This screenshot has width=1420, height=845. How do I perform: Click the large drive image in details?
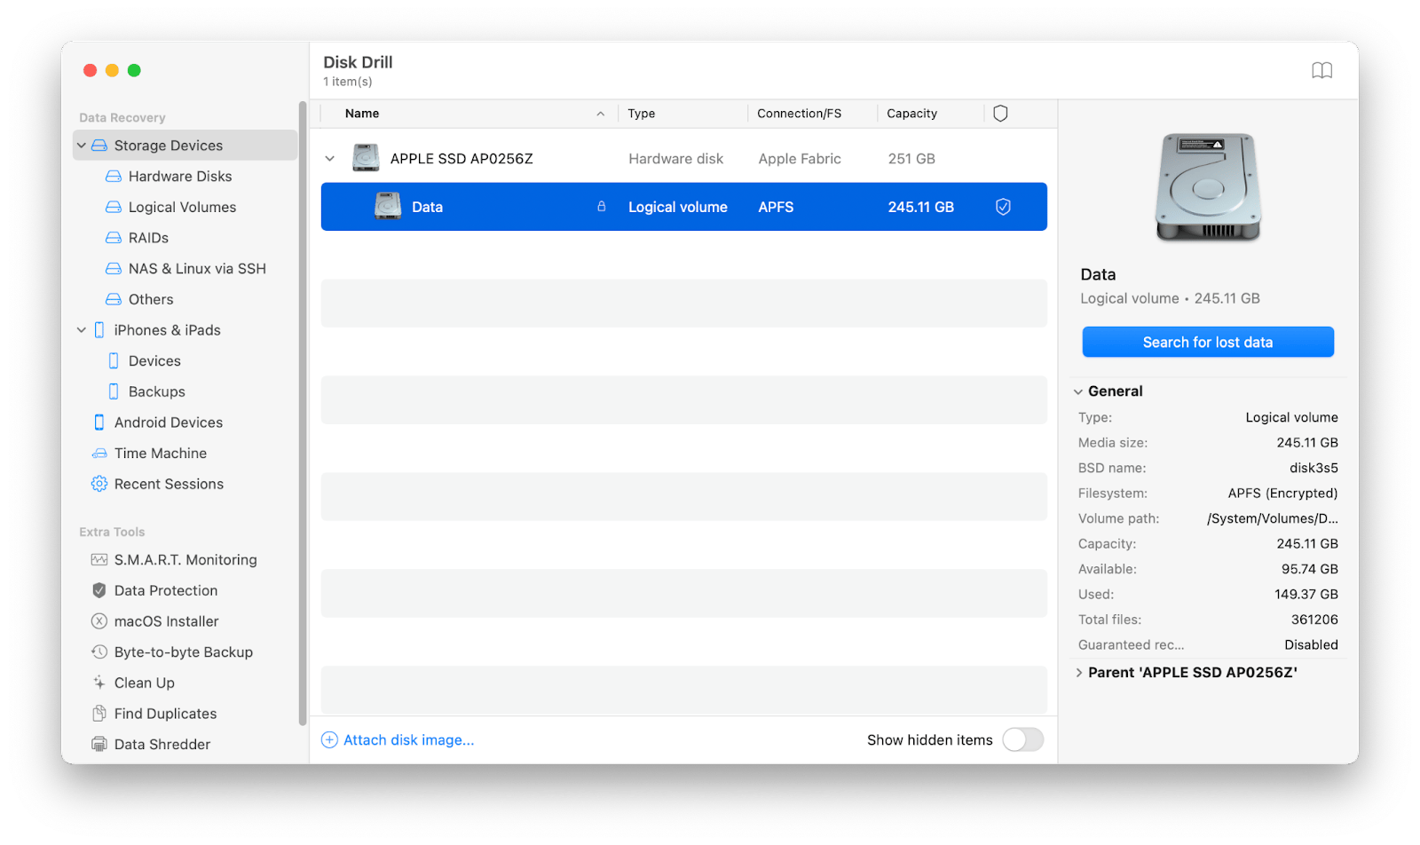(x=1208, y=186)
